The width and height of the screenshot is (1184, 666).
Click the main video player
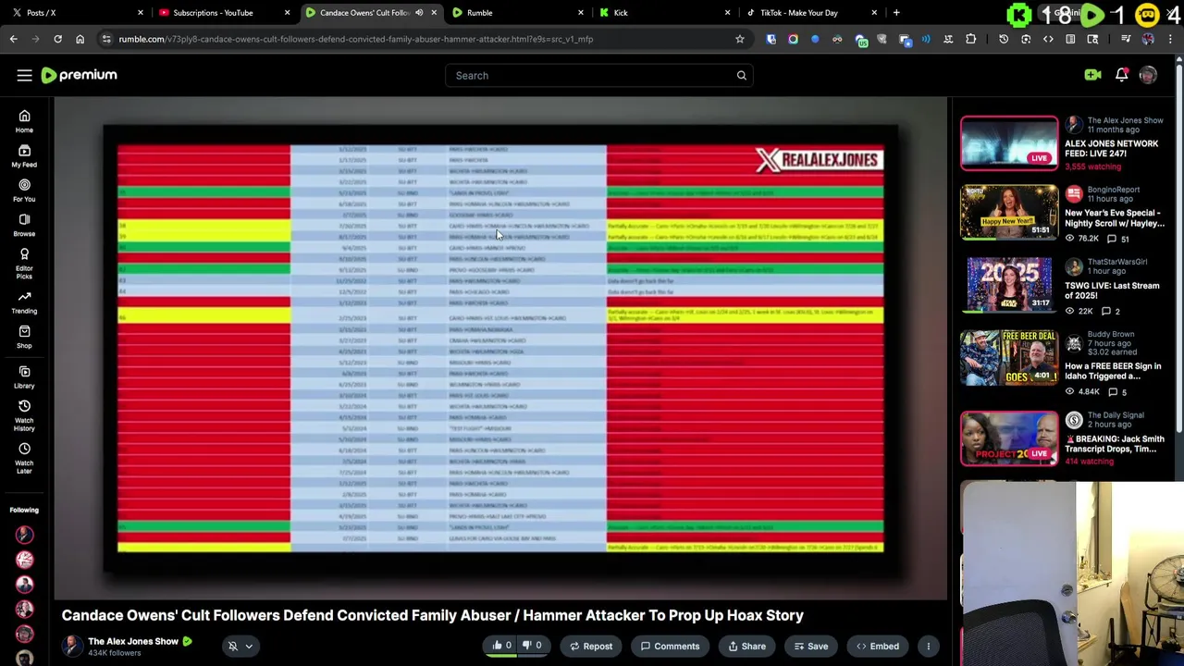(500, 349)
